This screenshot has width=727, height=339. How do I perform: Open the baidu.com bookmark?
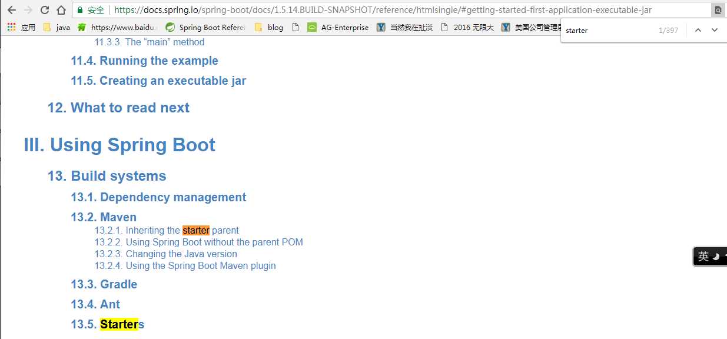(118, 27)
